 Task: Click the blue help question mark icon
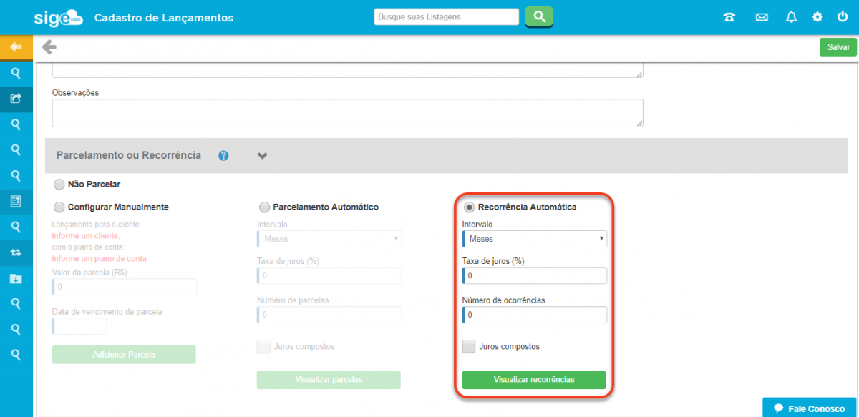(x=223, y=155)
